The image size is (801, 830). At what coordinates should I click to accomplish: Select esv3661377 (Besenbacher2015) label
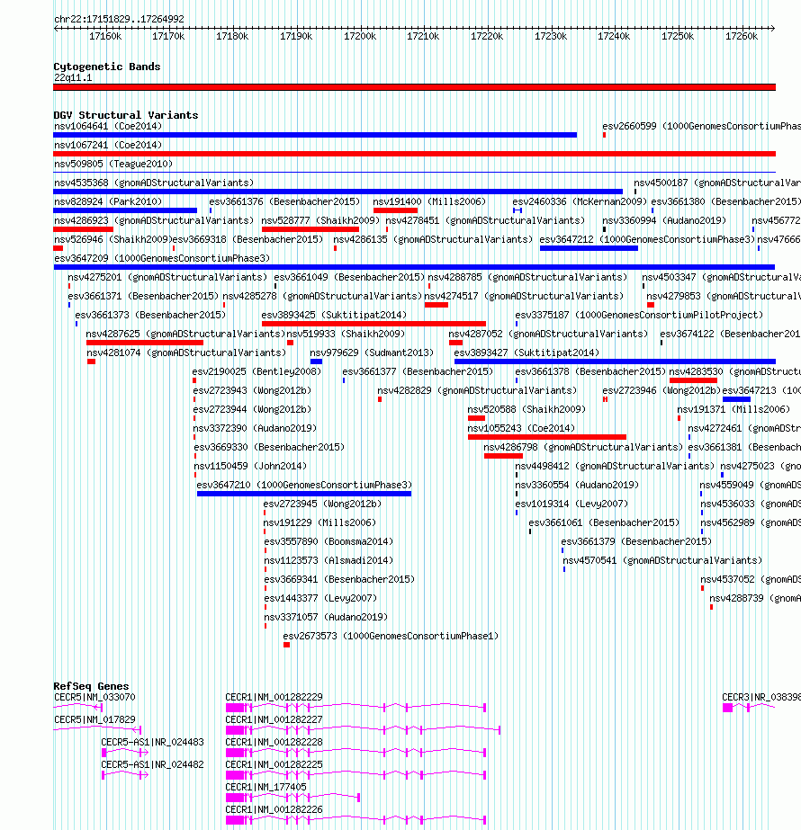418,371
